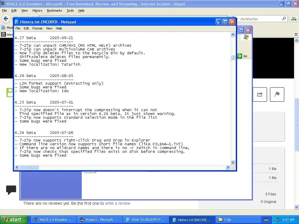The image size is (299, 224).
Task: Click the Notepad document icon in title bar
Action: (x=17, y=22)
